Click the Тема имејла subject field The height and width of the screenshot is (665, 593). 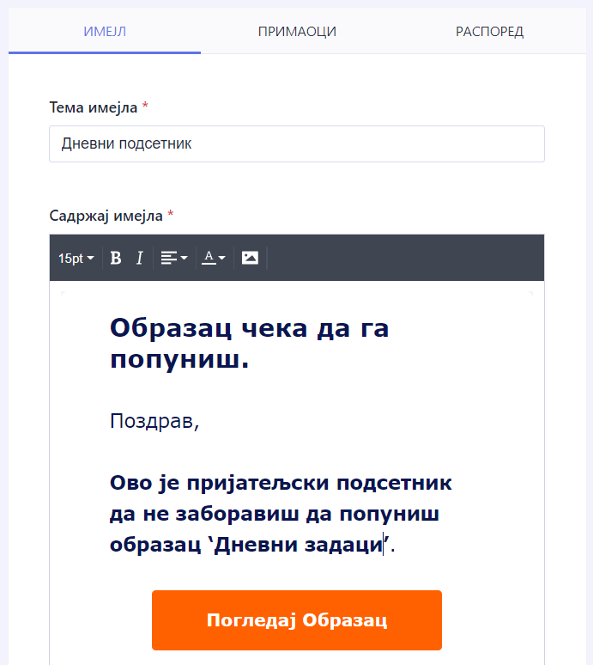(x=297, y=143)
